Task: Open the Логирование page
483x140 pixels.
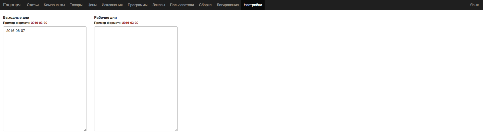Action: click(228, 5)
